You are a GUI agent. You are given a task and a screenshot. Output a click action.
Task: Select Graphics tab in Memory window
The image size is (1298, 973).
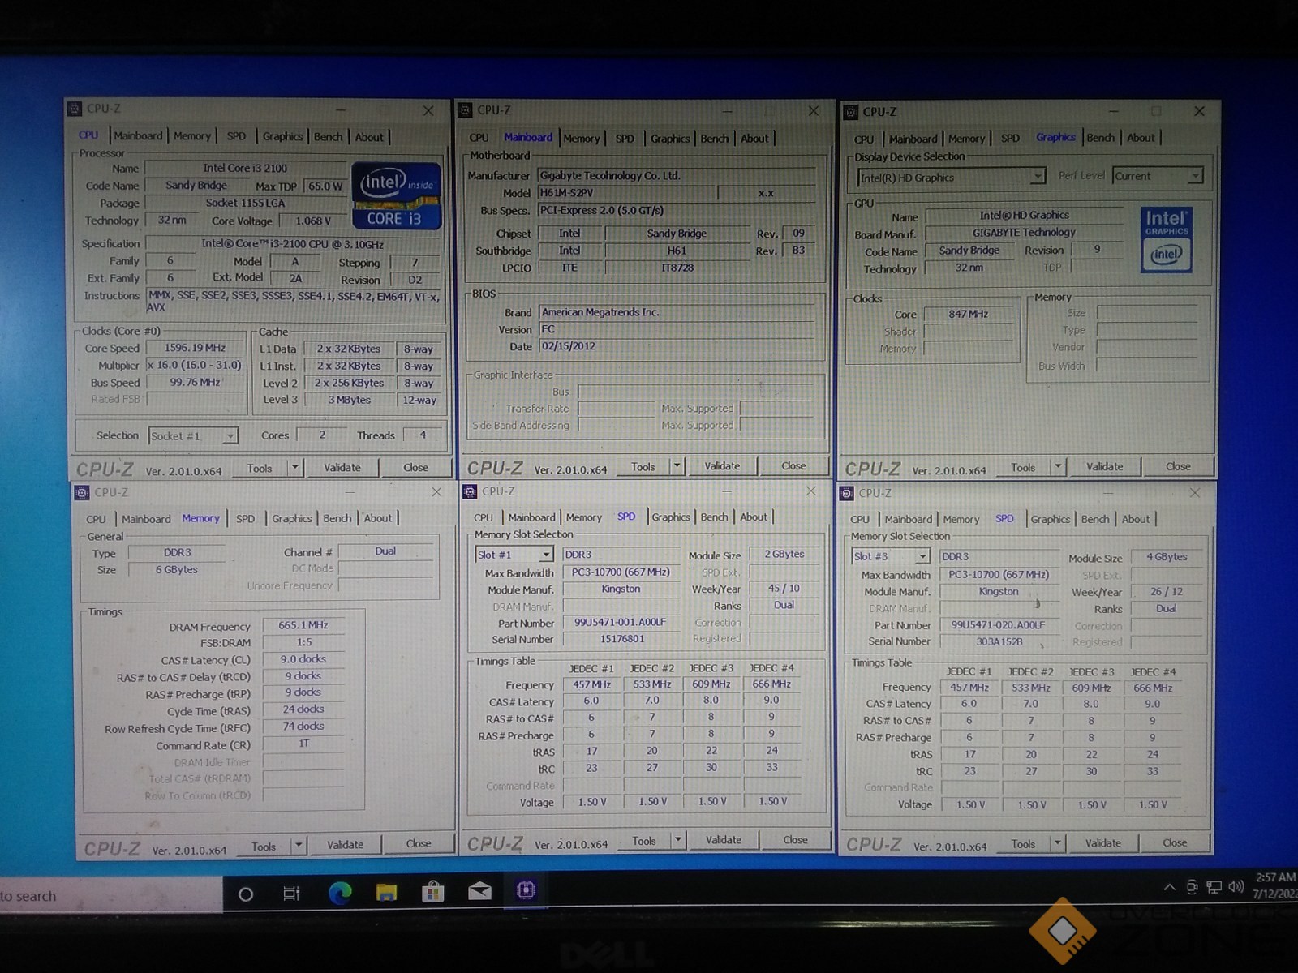(292, 519)
